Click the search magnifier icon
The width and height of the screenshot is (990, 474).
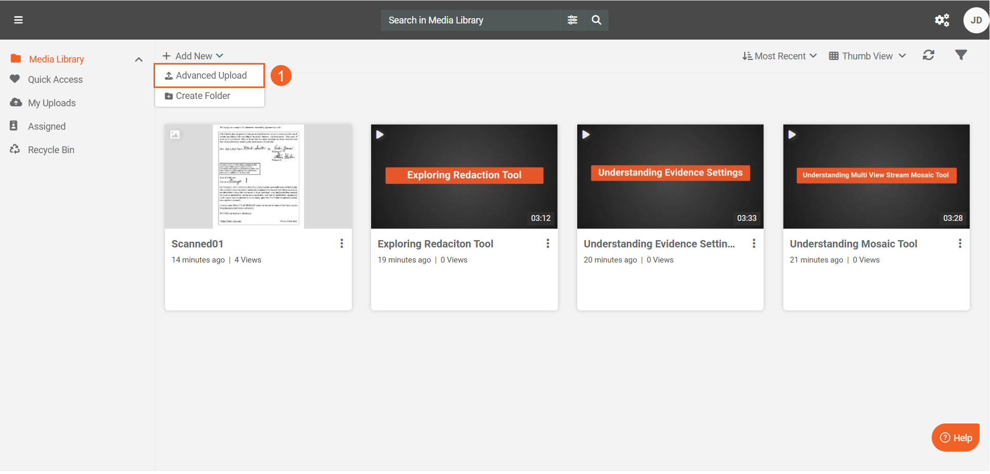596,20
